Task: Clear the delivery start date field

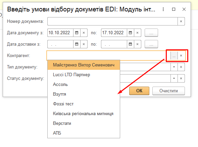Action: [84, 44]
